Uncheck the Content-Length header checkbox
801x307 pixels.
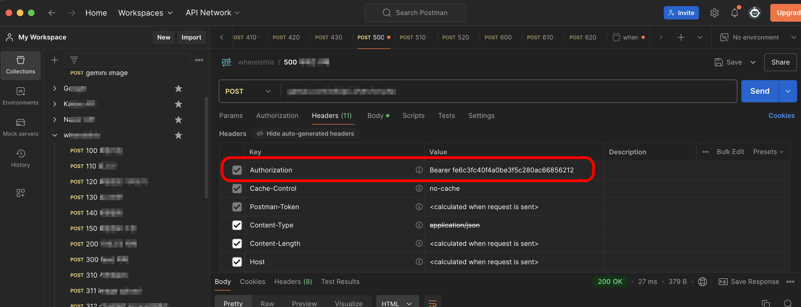[237, 243]
